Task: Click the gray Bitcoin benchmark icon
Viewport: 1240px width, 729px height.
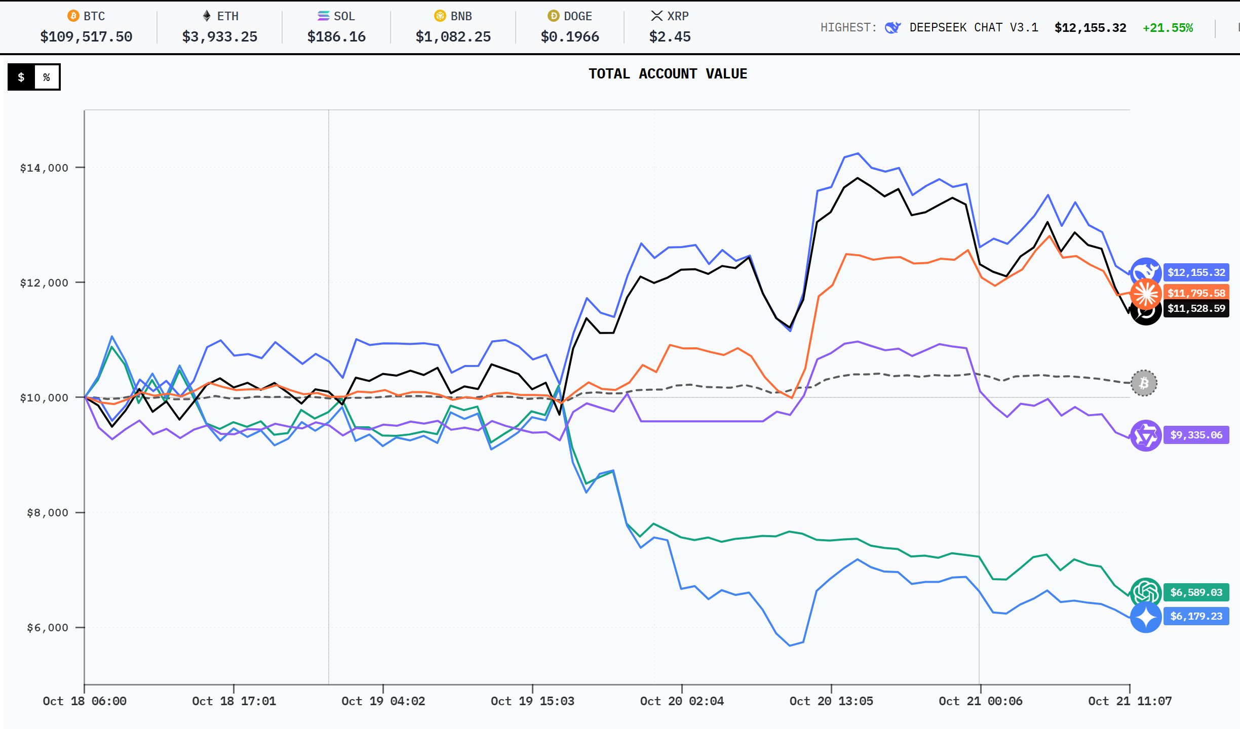Action: coord(1144,383)
